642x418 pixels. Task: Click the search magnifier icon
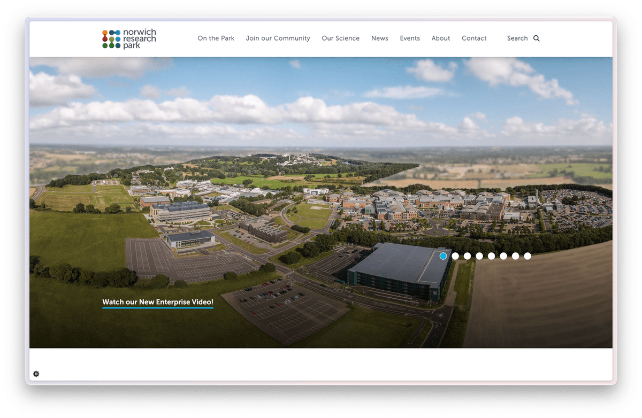point(537,38)
